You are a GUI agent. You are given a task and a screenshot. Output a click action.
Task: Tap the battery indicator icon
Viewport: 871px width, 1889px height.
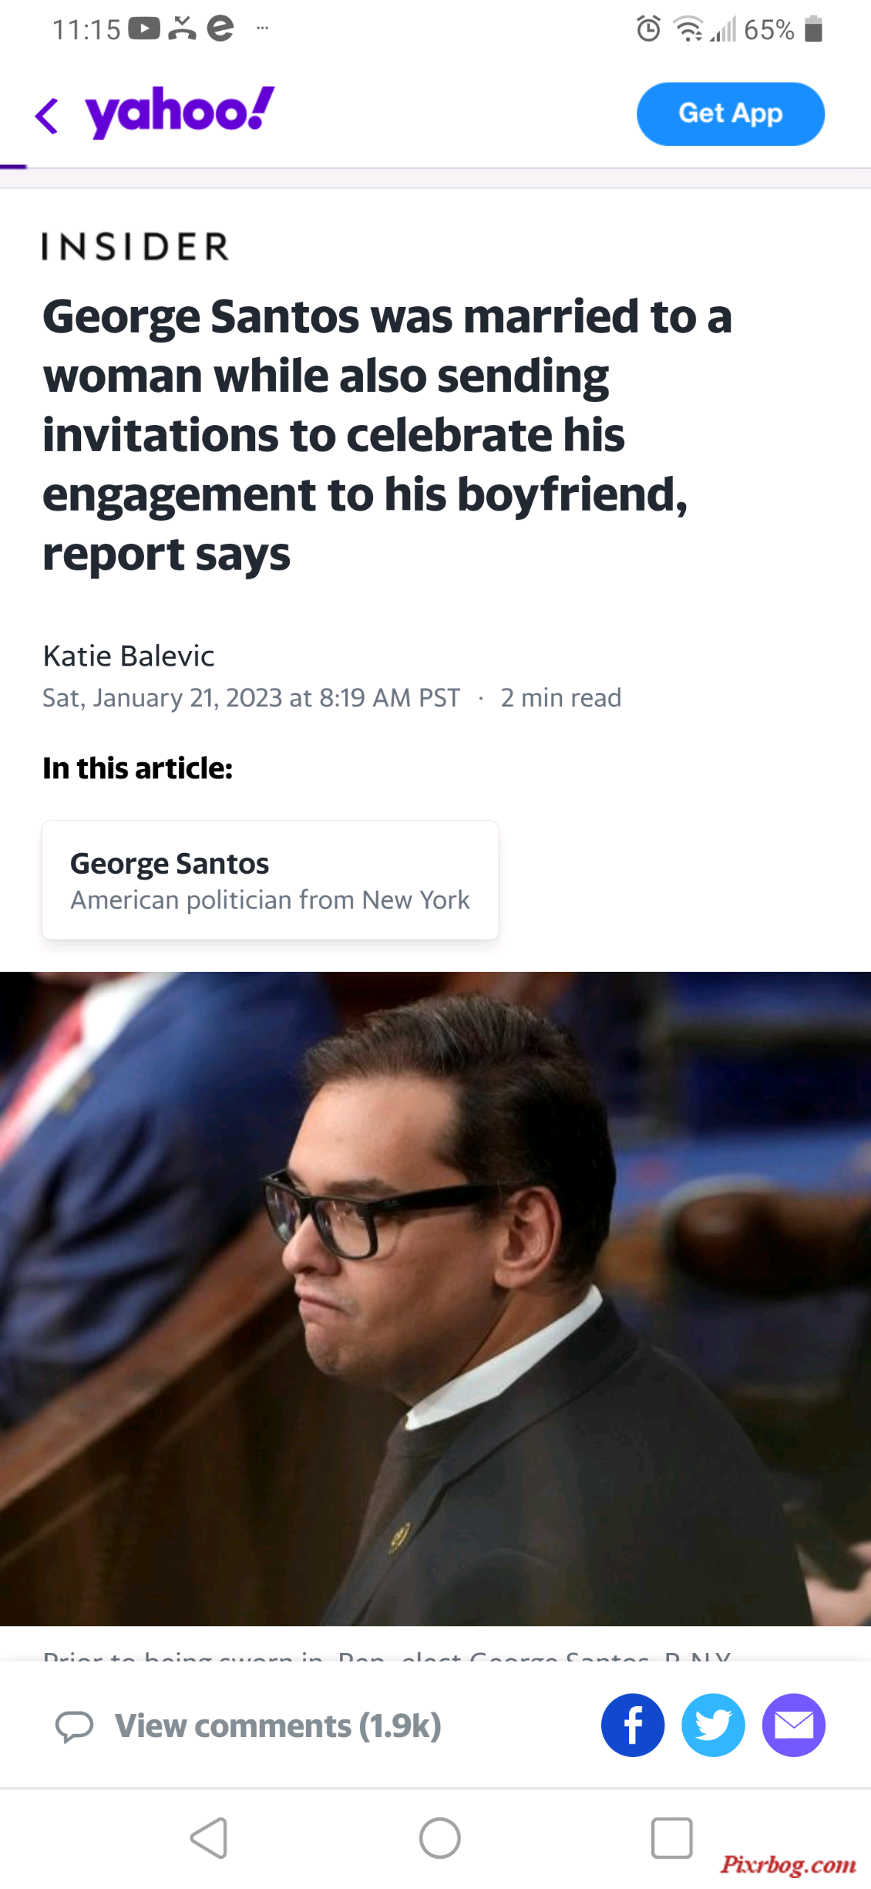click(813, 29)
